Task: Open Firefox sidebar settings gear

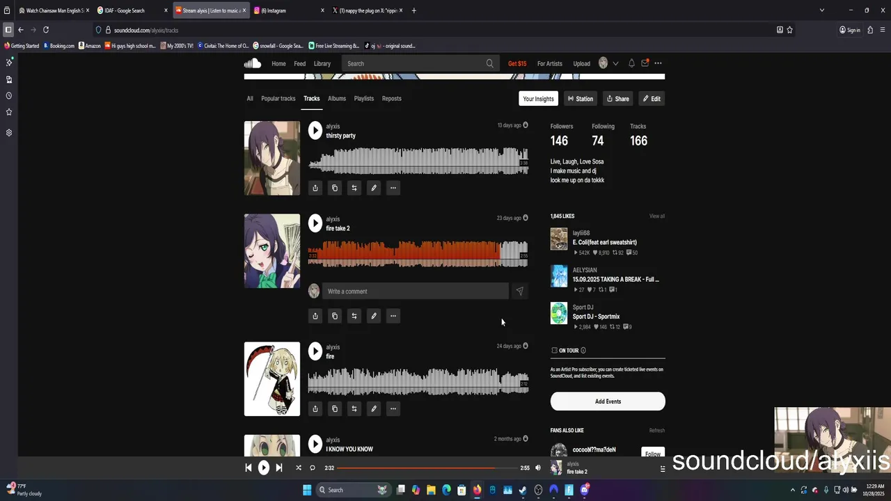Action: (x=9, y=132)
